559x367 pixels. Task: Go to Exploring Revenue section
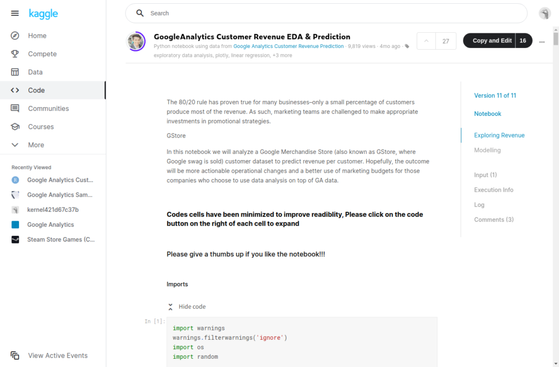tap(499, 135)
